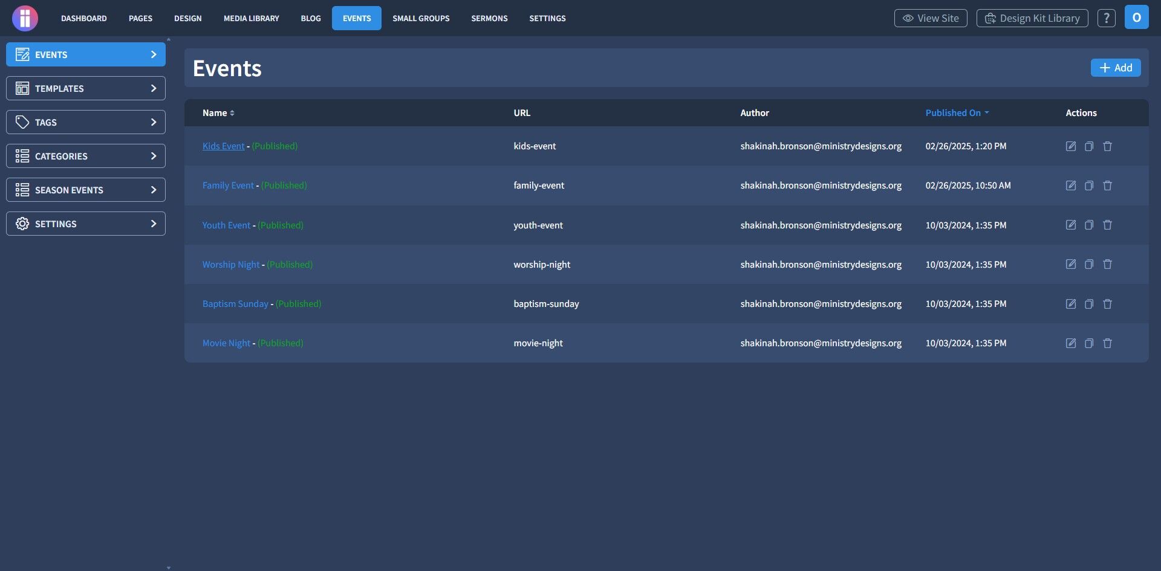Go to the Media Library tab
Image resolution: width=1161 pixels, height=571 pixels.
point(251,18)
